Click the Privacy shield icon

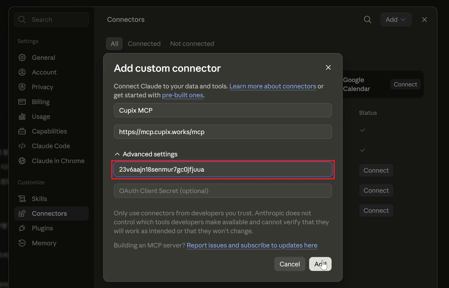(22, 87)
